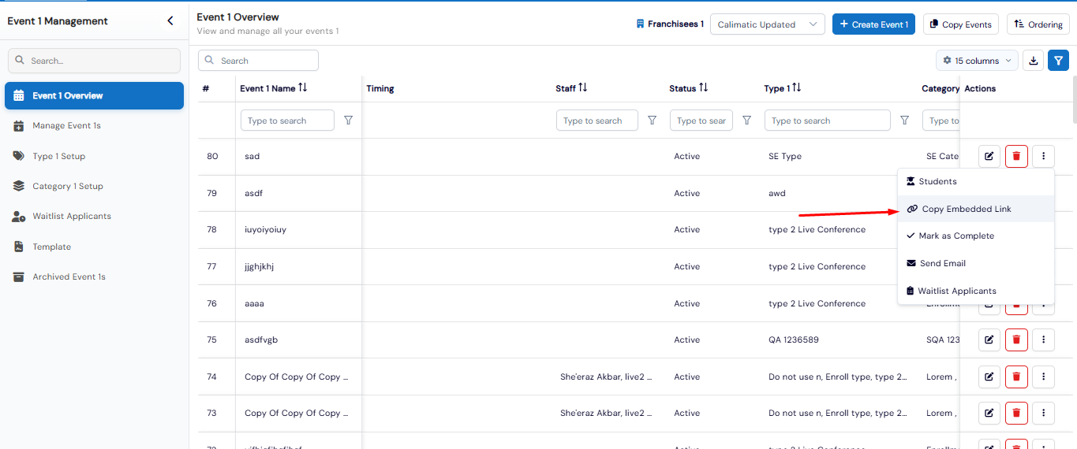Screen dimensions: 1077x449
Task: Sort by the Staff column
Action: click(583, 88)
